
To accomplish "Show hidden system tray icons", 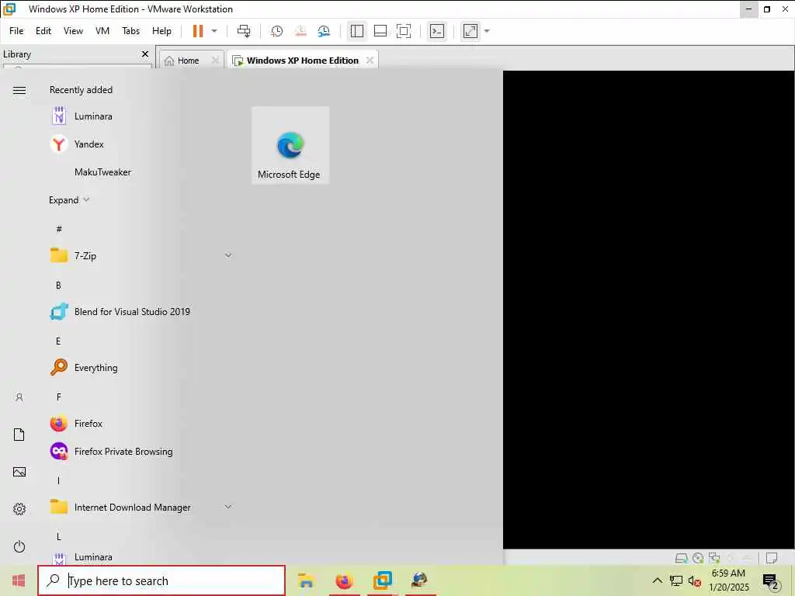I will [657, 580].
